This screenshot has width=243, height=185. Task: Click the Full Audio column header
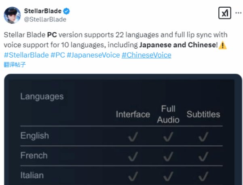point(168,114)
